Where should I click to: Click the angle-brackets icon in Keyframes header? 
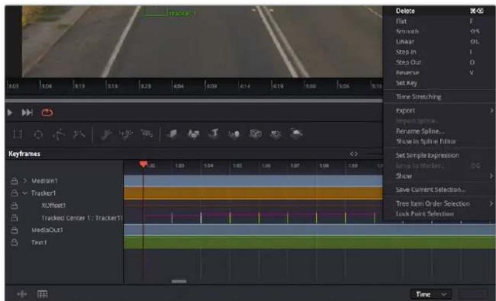tap(354, 154)
